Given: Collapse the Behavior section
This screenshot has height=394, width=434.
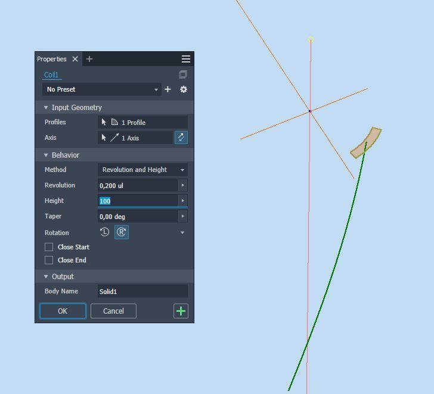Looking at the screenshot, I should 46,155.
